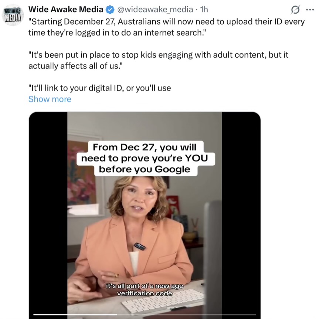Click the 'Starting December 27' post text
The image size is (316, 319).
click(x=166, y=27)
